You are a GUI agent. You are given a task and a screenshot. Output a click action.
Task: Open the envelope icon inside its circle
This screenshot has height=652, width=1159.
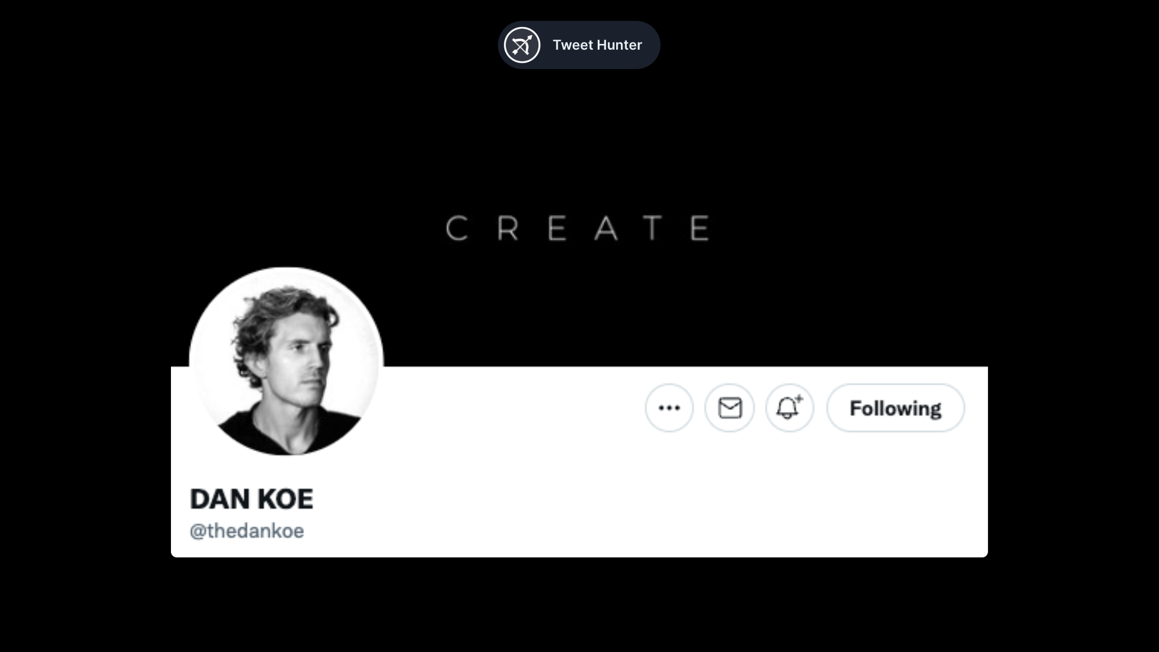click(730, 408)
